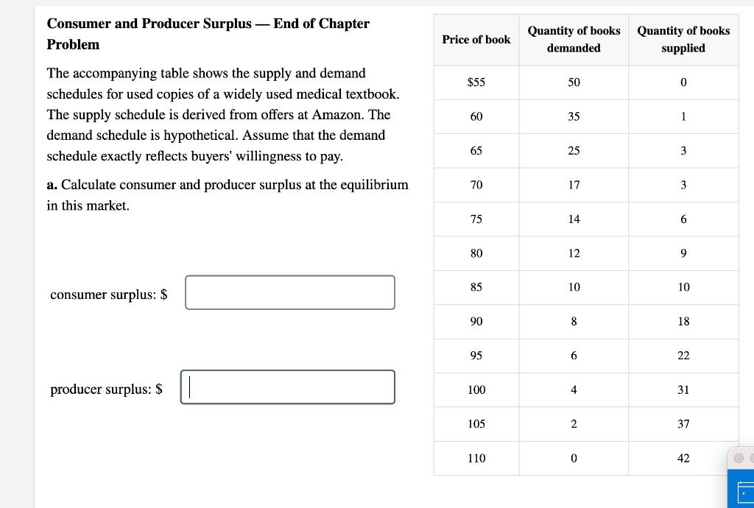The width and height of the screenshot is (754, 508).
Task: Select the 'Price of book' column header
Action: coord(476,40)
